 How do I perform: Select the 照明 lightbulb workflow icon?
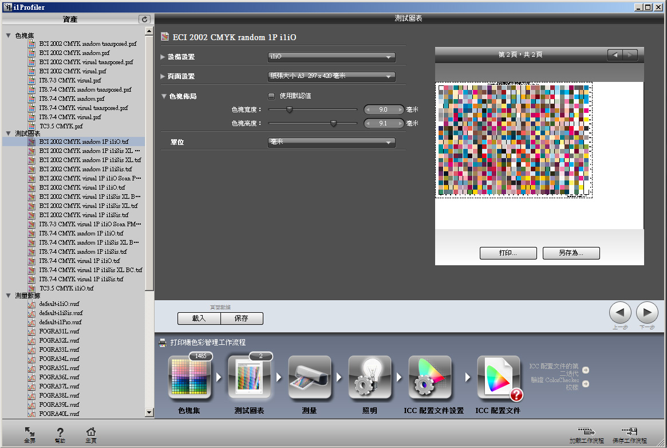coord(369,378)
